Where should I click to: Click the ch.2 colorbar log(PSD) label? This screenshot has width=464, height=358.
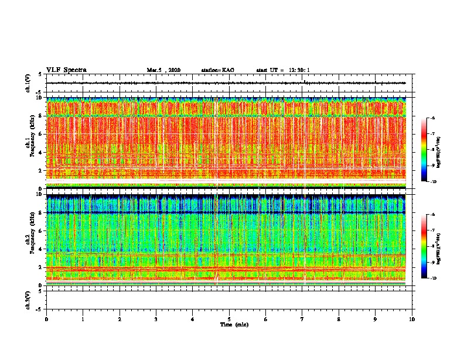(x=439, y=249)
